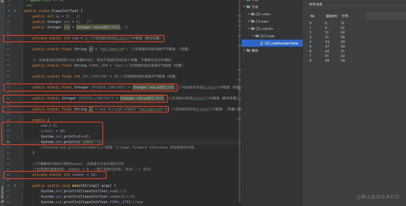Click start PC value 33 in the table

pos(327,42)
